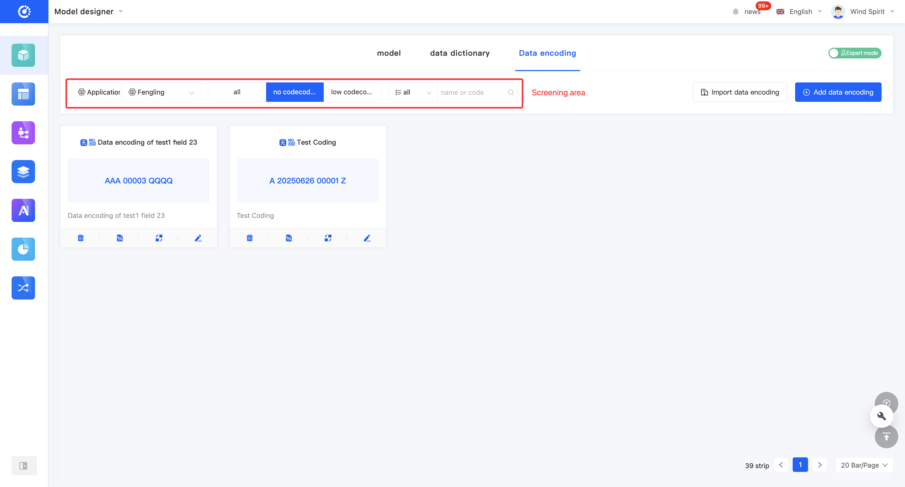The image size is (905, 487).
Task: Click the pie chart sidebar icon
Action: click(23, 249)
